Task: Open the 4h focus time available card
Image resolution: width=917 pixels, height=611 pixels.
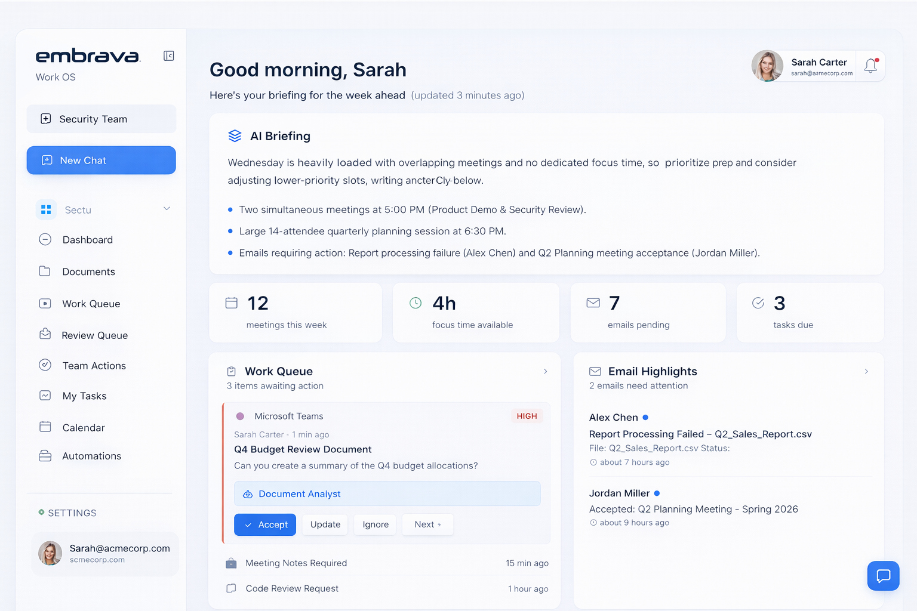Action: point(476,313)
